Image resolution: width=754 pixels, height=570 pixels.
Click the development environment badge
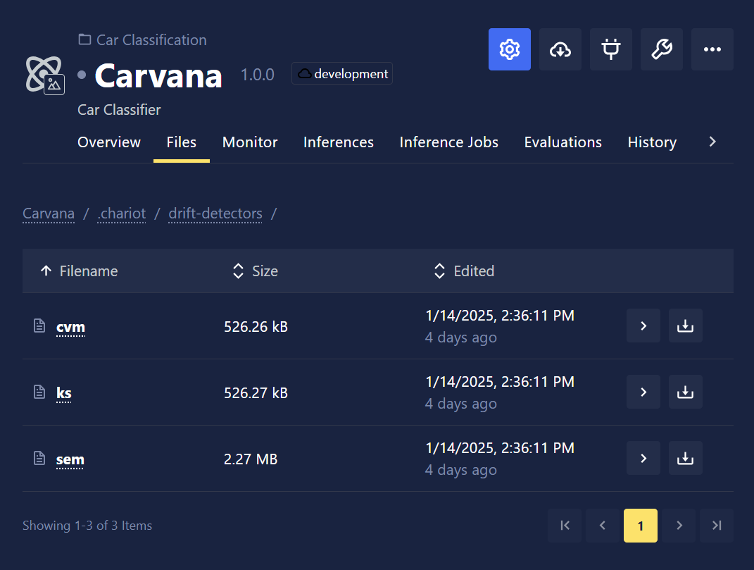(342, 74)
